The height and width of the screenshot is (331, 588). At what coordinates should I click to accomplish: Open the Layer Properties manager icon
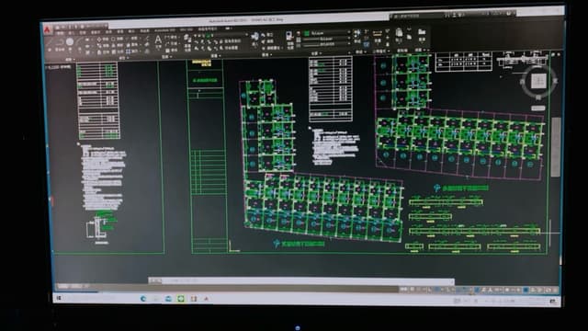point(187,38)
